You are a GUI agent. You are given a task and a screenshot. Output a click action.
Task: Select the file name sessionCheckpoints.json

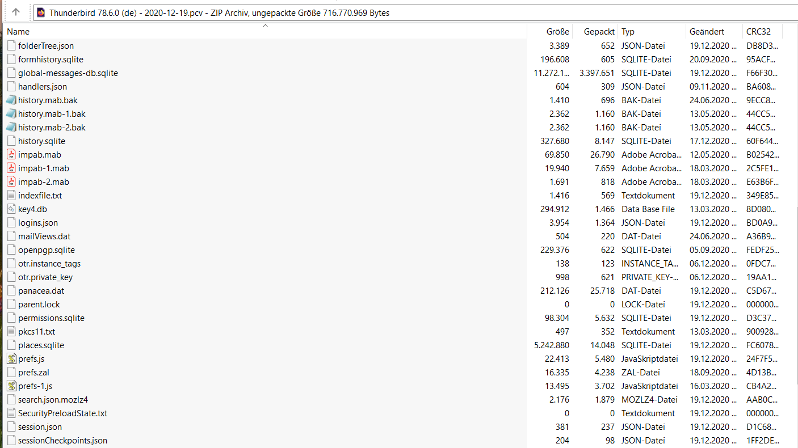pyautogui.click(x=62, y=441)
